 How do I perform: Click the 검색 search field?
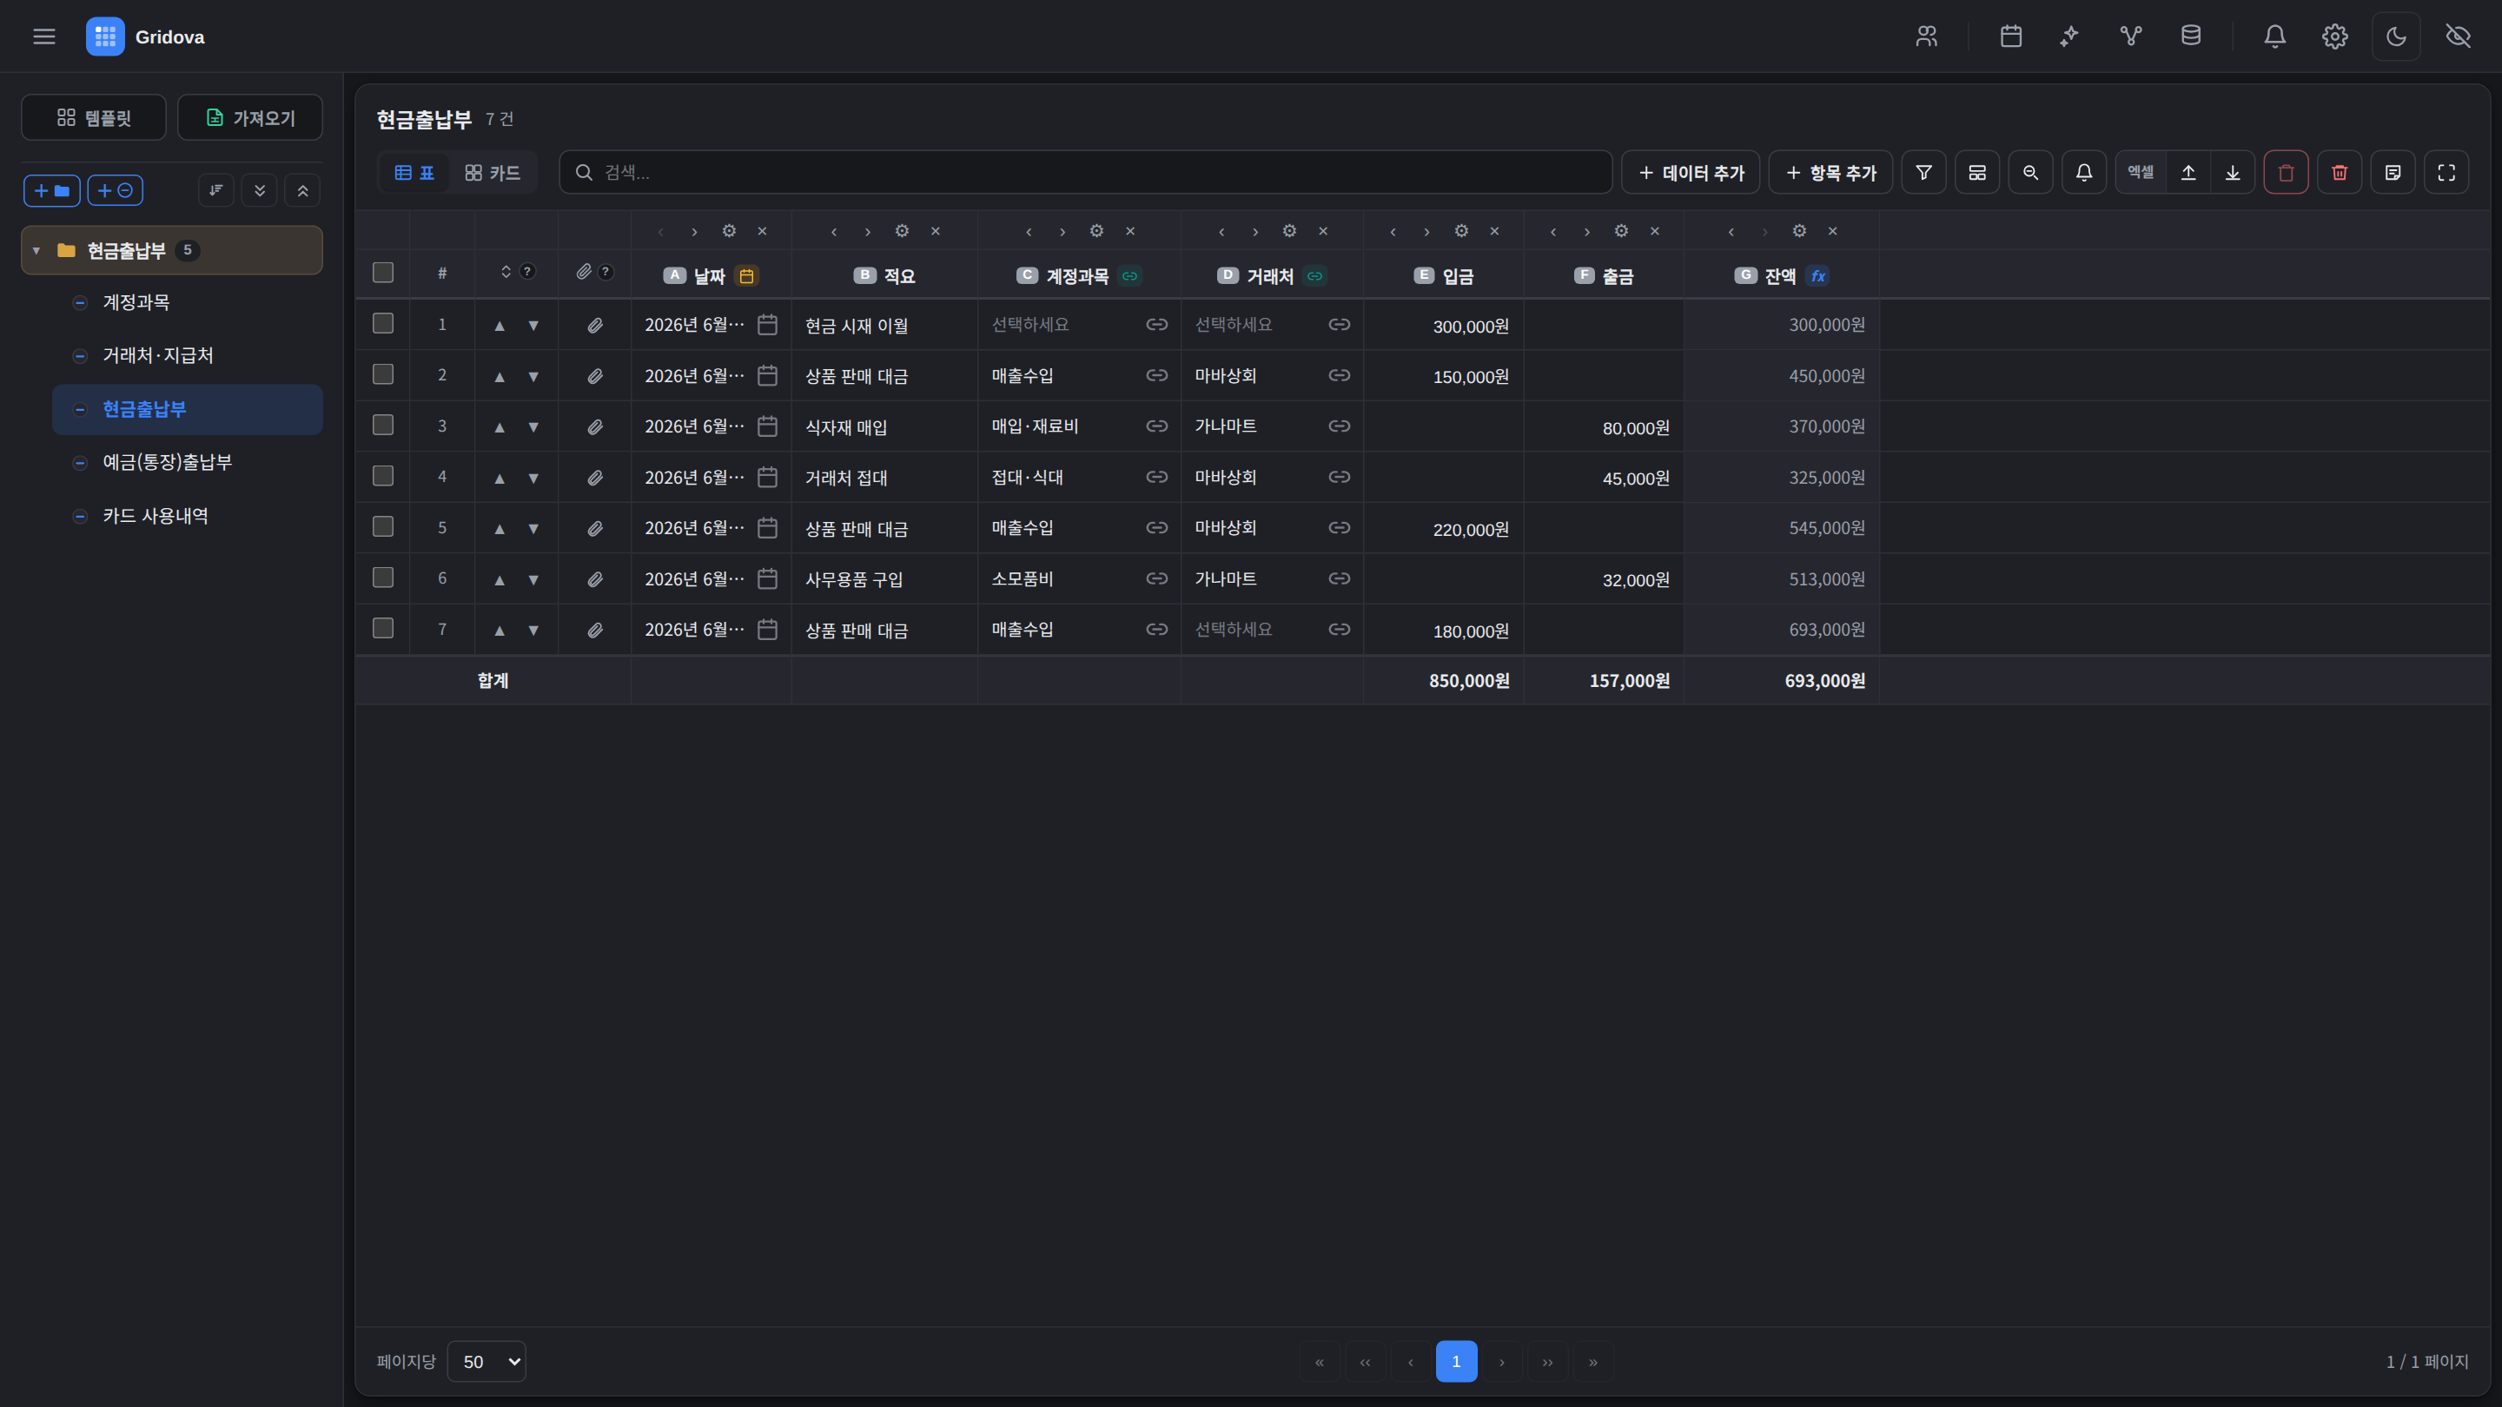point(1085,172)
